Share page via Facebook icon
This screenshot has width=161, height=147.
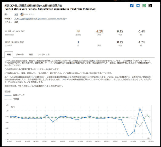[x=132, y=5]
